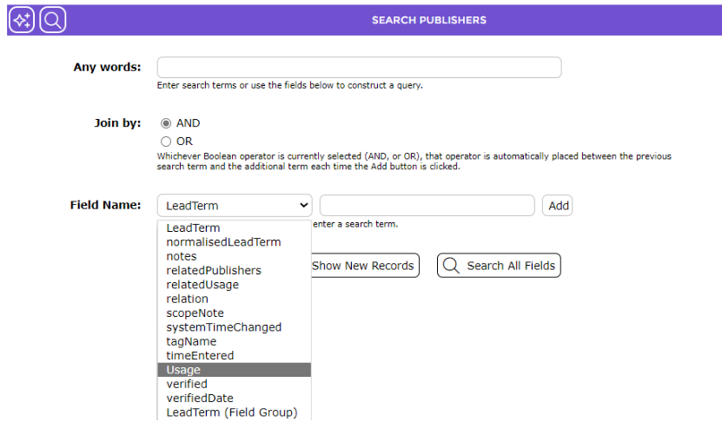Viewport: 722px width, 435px height.
Task: Focus the Any words input field
Action: (359, 68)
